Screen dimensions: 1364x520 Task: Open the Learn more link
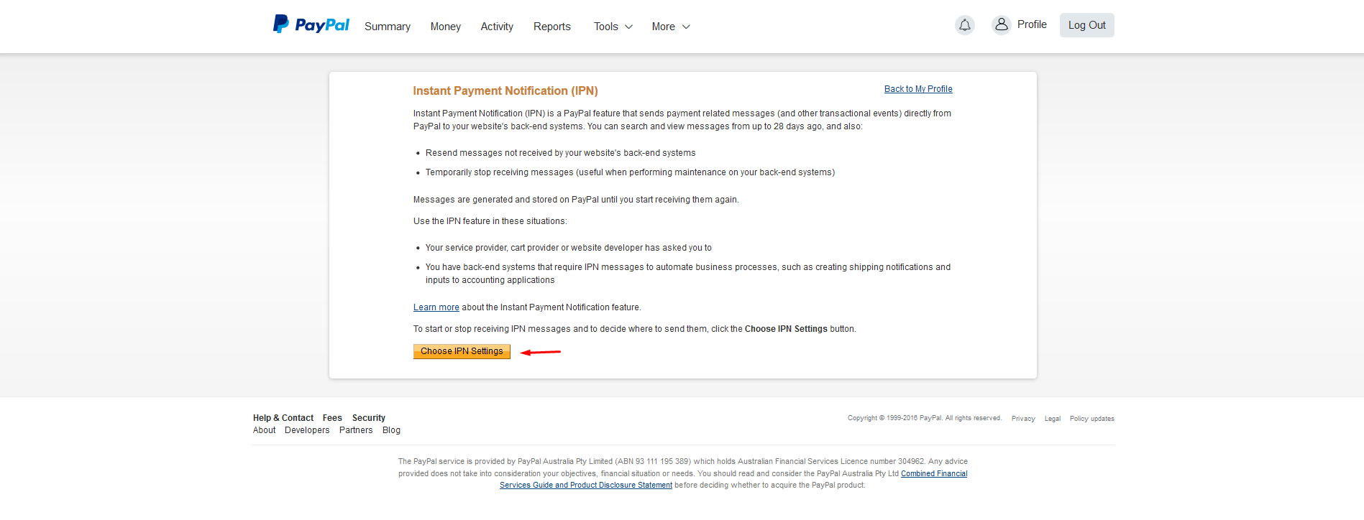pos(436,307)
